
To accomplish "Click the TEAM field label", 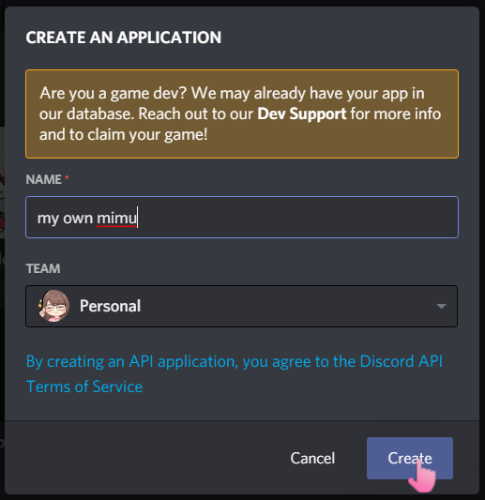I will pyautogui.click(x=43, y=268).
